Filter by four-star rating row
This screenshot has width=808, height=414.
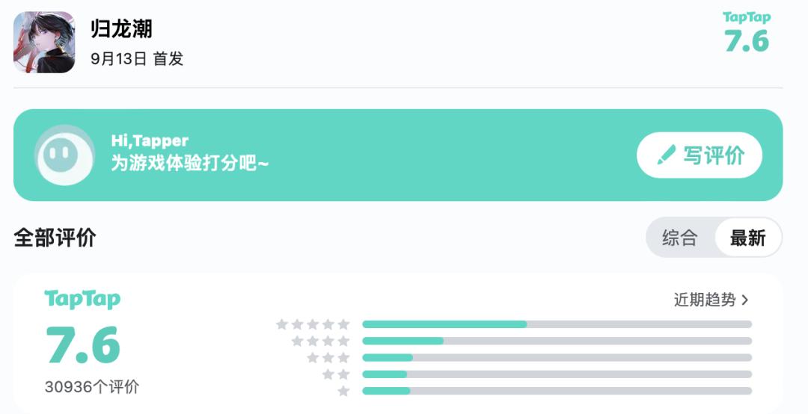[521, 341]
